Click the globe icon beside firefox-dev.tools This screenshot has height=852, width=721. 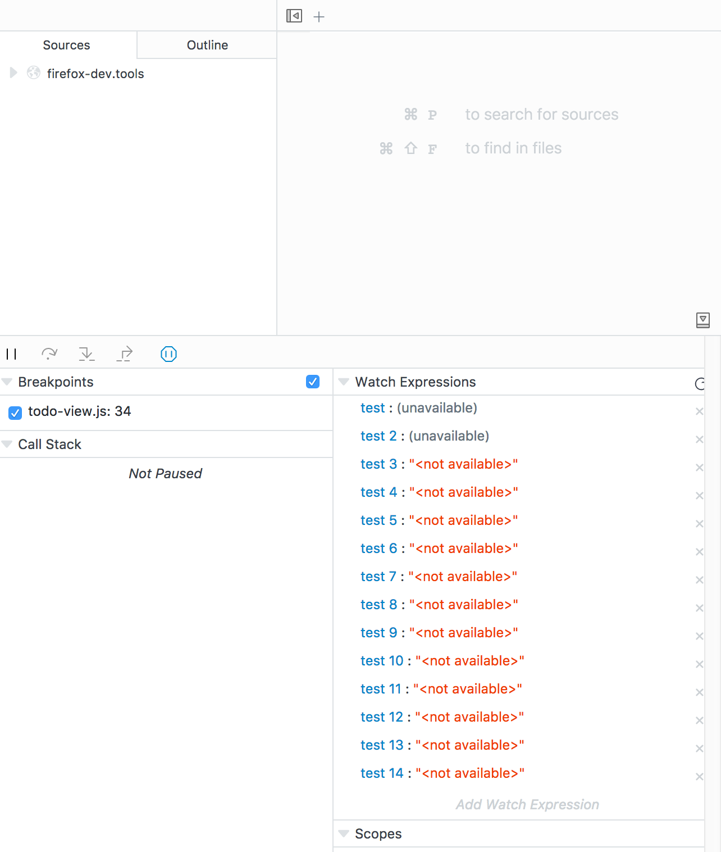pos(34,72)
